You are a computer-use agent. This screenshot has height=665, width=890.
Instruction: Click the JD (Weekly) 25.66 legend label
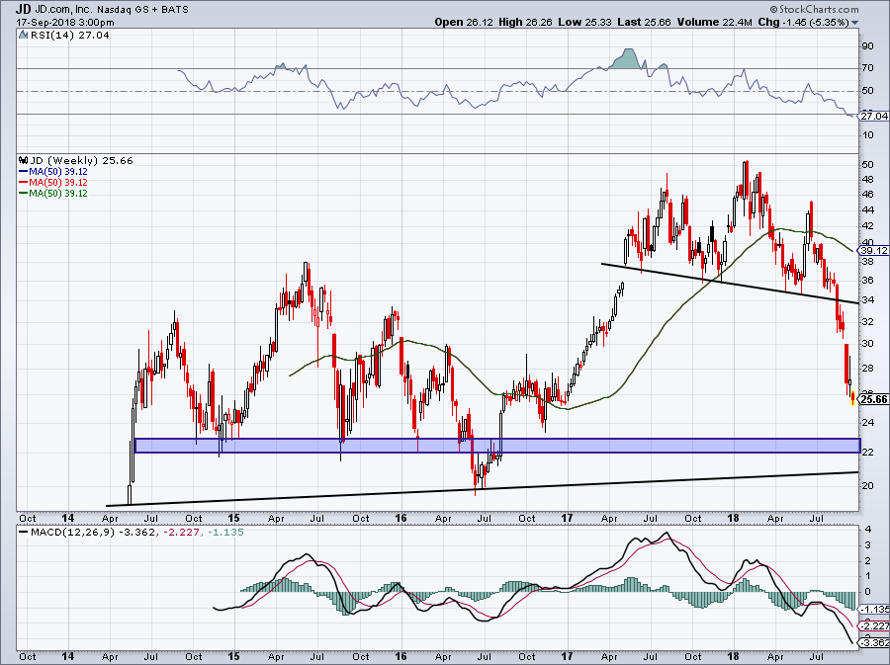tap(81, 160)
